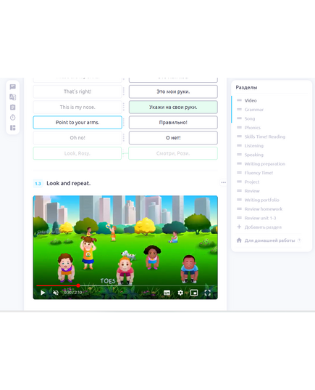Select the Phonics section
315x390 pixels.
click(252, 128)
